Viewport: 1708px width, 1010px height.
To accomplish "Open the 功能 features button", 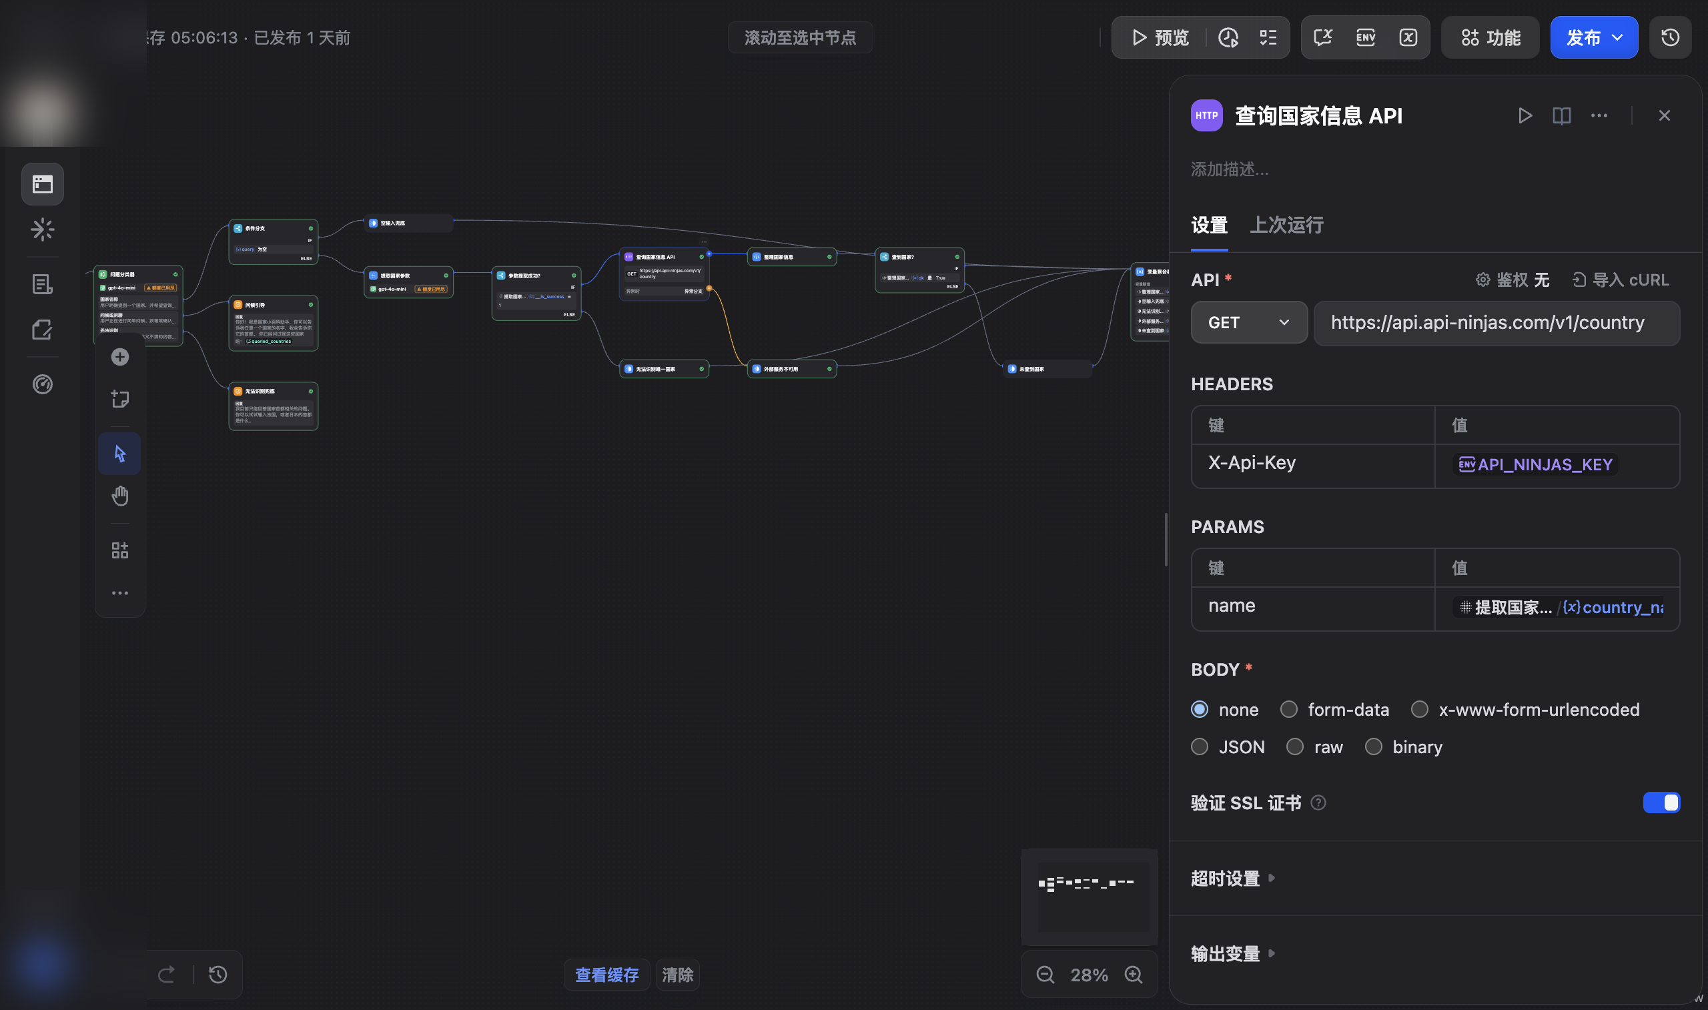I will tap(1490, 37).
